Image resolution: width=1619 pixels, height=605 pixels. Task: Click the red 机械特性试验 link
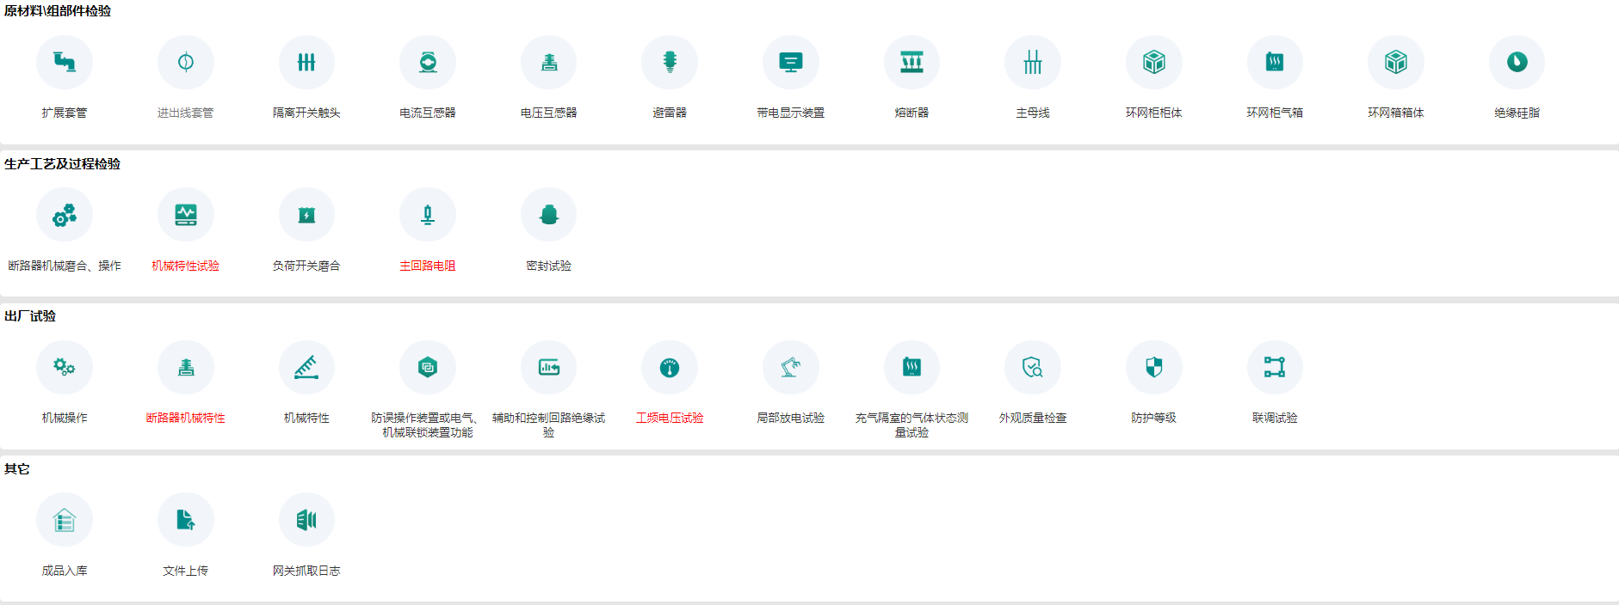[186, 266]
